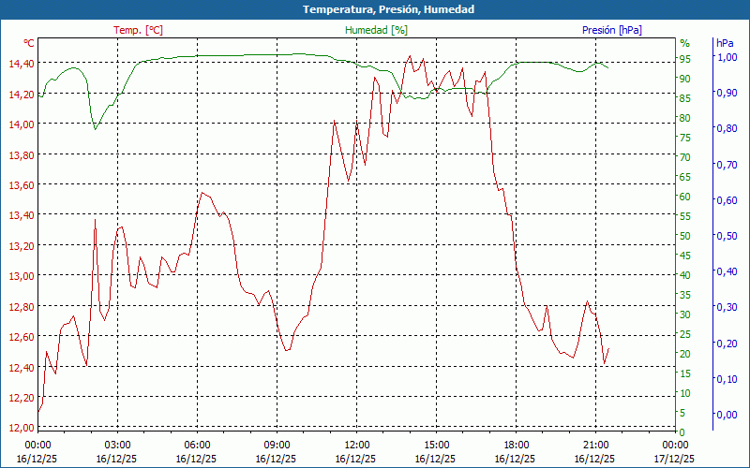The image size is (750, 468).
Task: Click the chart title Temperatura, Presión, Humedad
Action: point(375,9)
